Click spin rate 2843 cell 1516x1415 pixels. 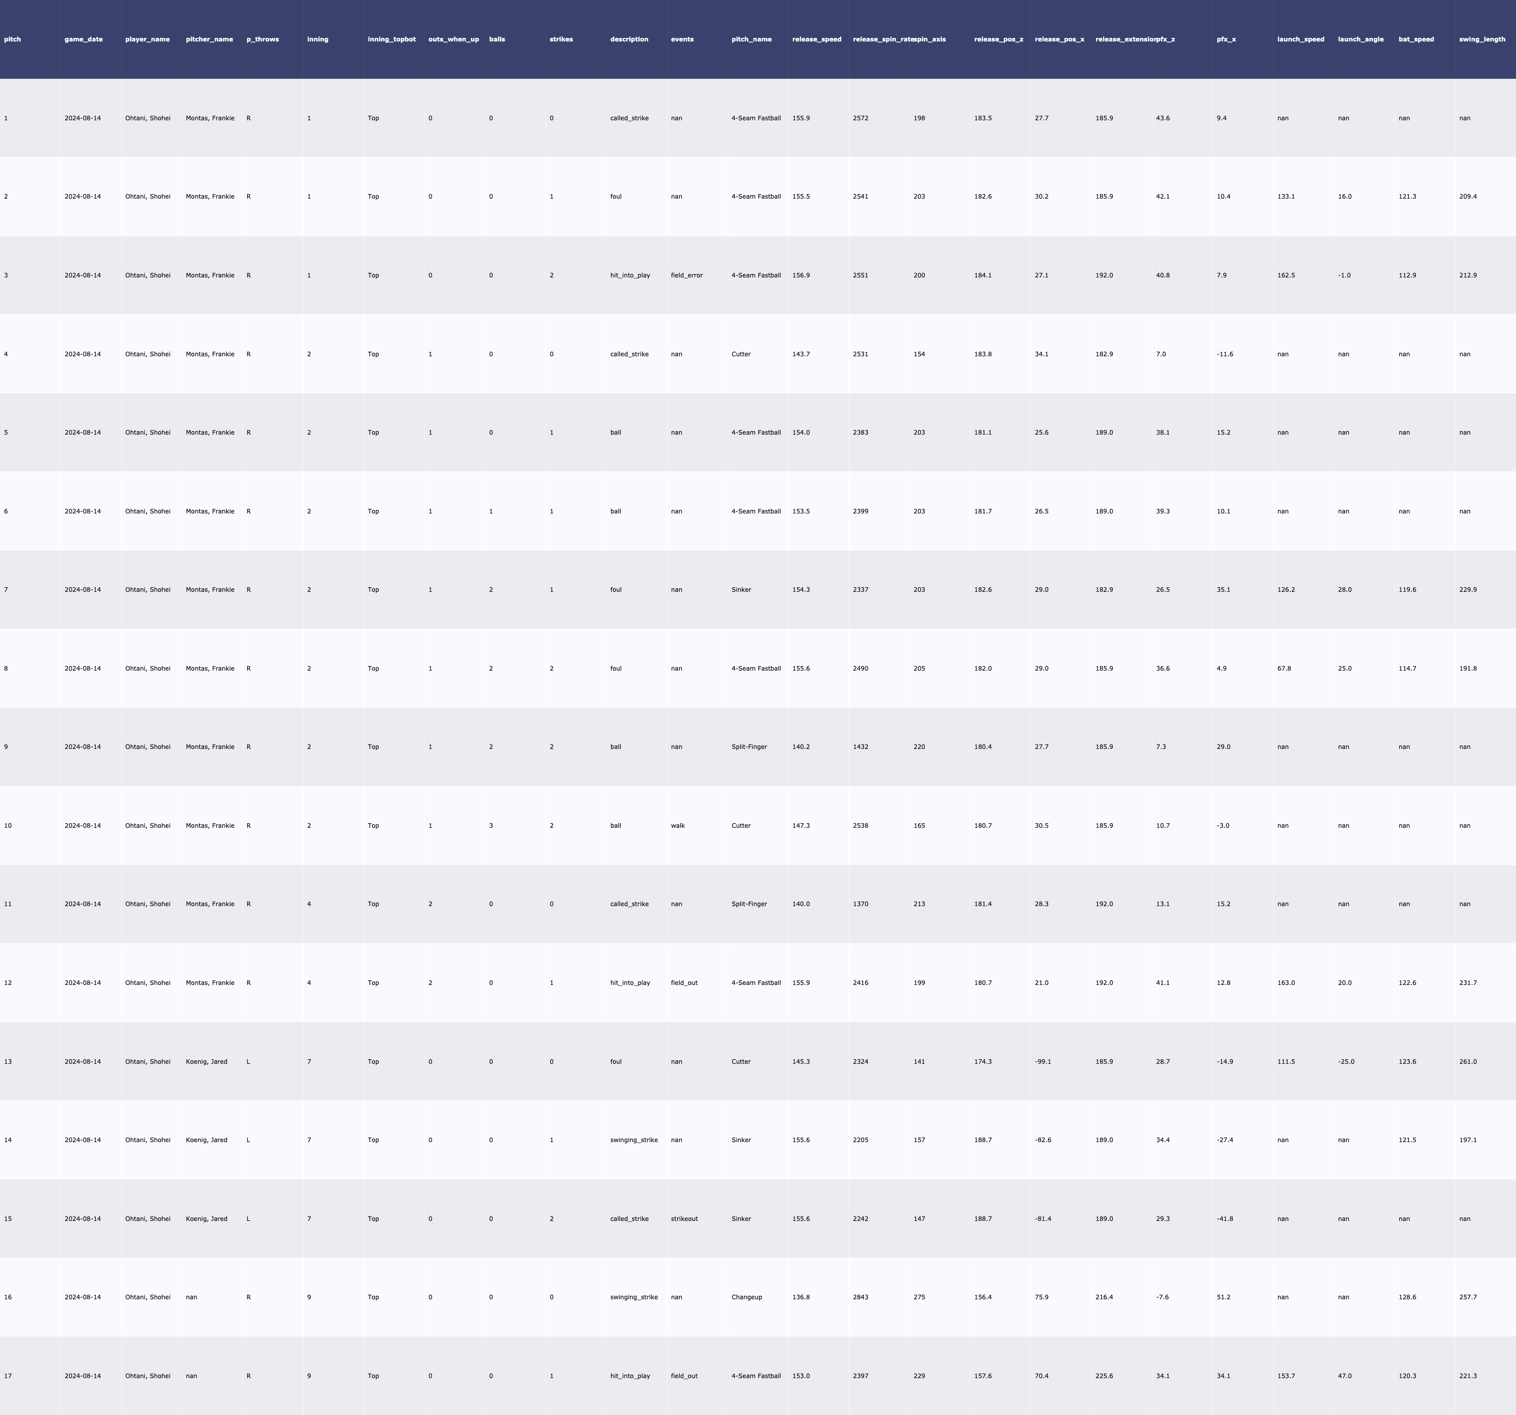[x=860, y=1297]
